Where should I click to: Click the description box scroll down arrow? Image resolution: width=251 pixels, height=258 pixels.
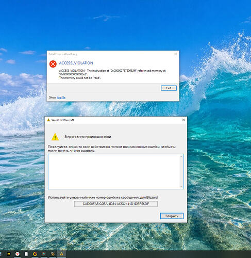click(181, 187)
